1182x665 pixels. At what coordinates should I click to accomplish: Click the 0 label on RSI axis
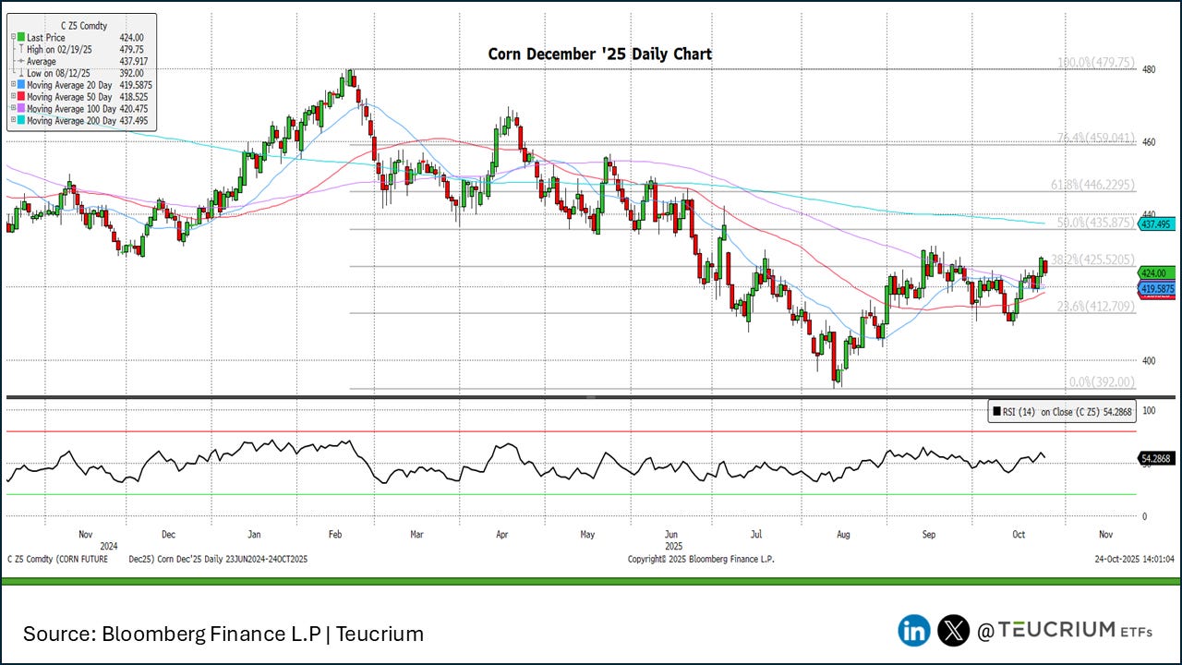coord(1144,516)
